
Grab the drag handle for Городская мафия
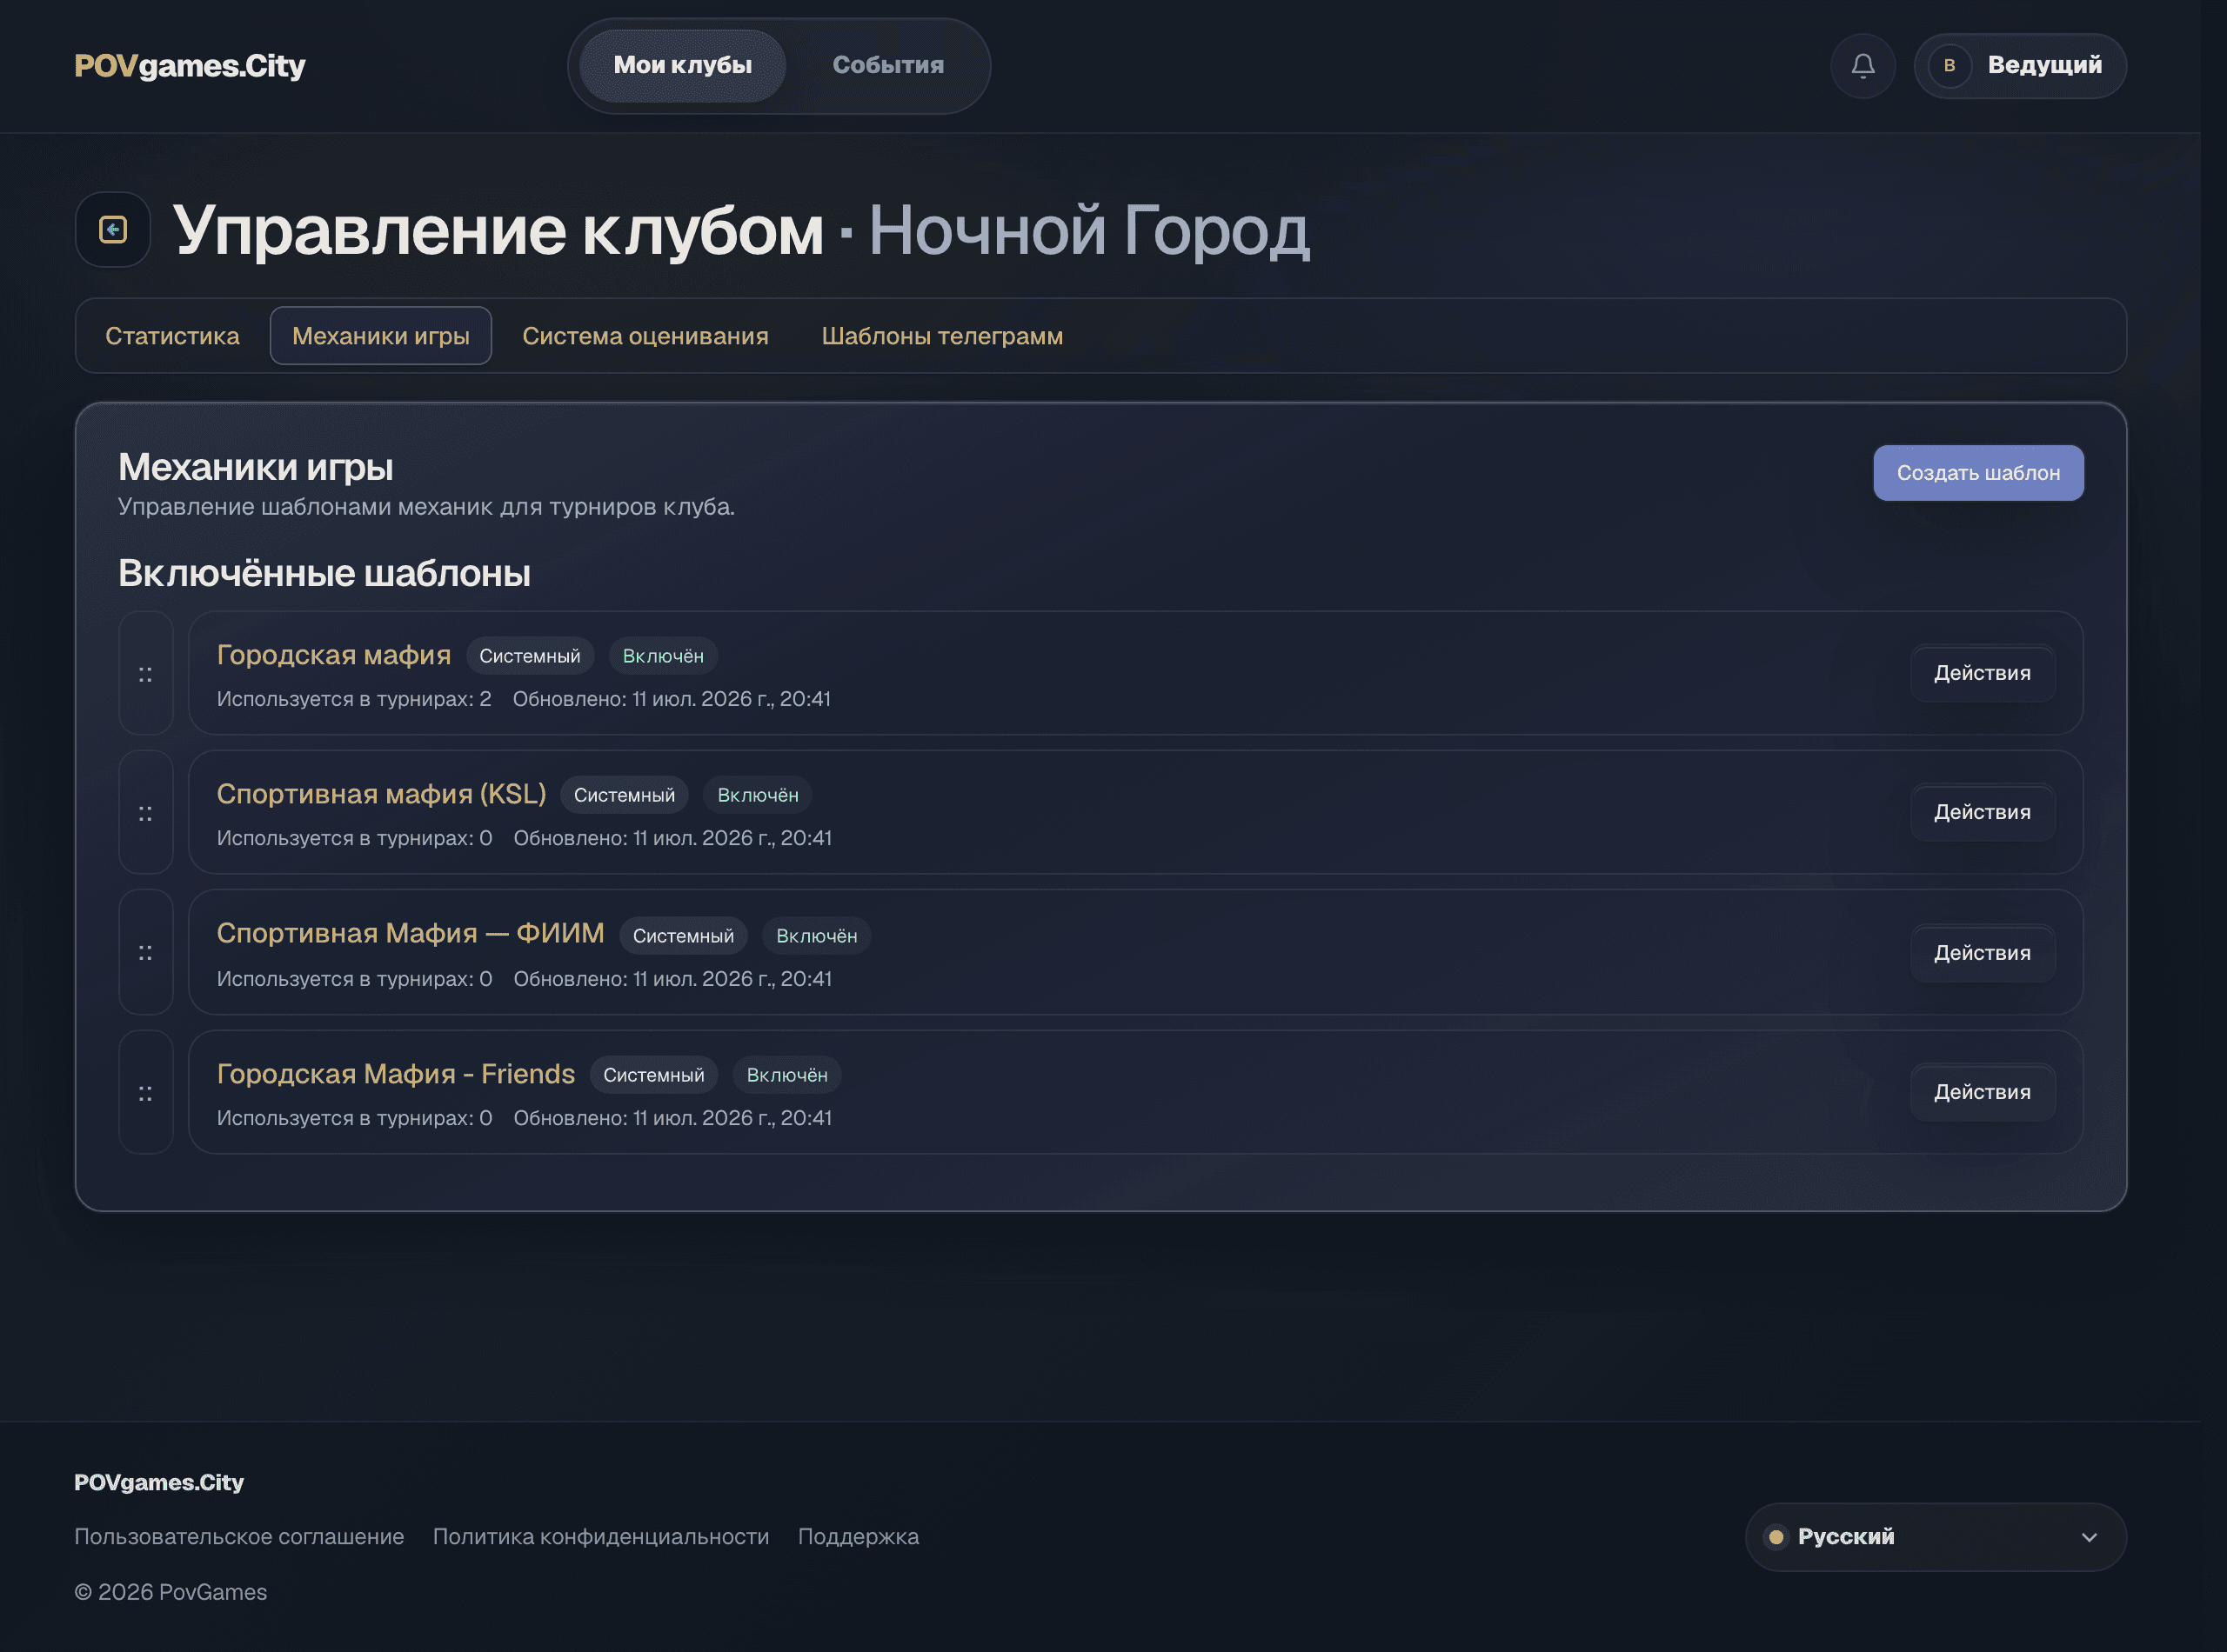146,674
